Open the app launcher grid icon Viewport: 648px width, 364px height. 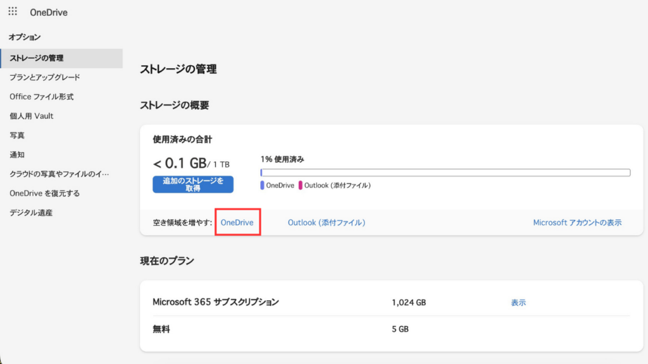[13, 12]
